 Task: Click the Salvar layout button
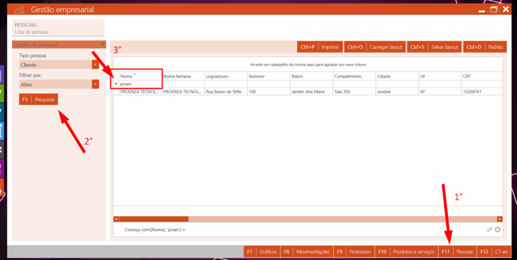pos(434,47)
